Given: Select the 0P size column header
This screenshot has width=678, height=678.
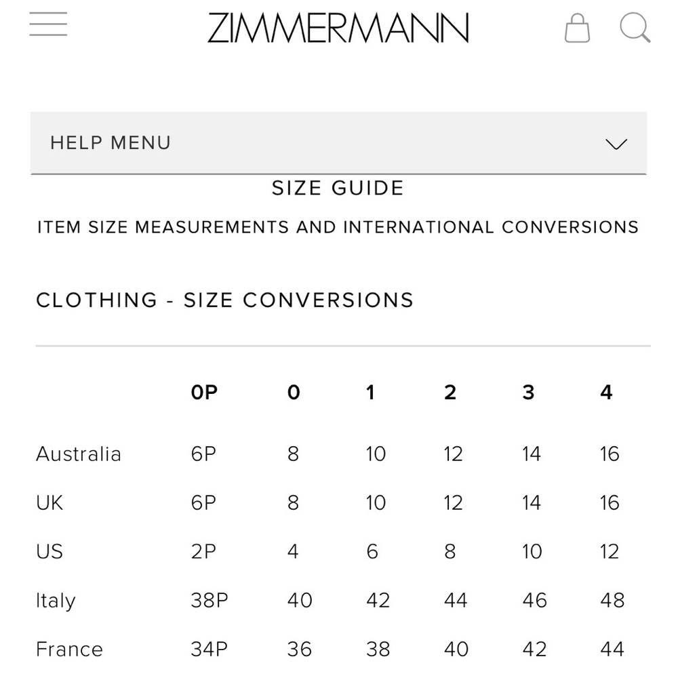Looking at the screenshot, I should [x=204, y=392].
